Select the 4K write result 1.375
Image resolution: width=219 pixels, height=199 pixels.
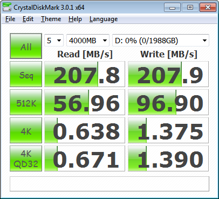[x=168, y=130]
